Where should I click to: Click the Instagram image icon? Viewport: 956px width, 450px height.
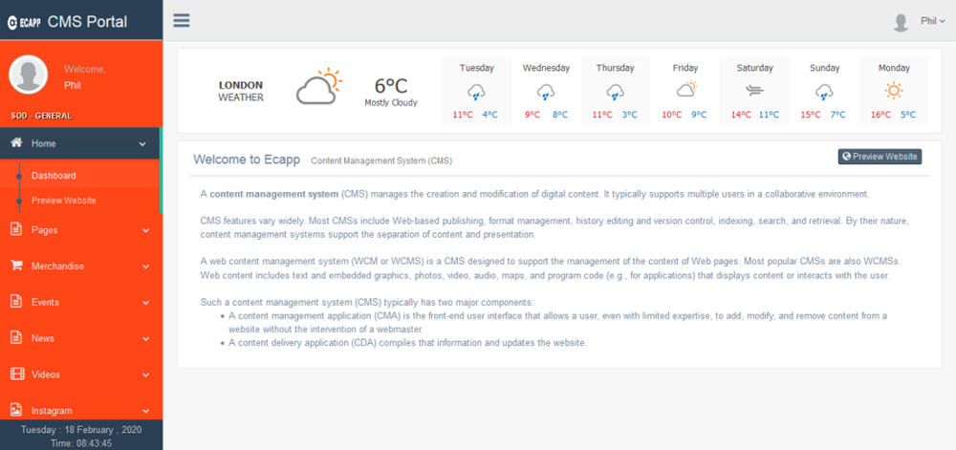click(x=16, y=410)
